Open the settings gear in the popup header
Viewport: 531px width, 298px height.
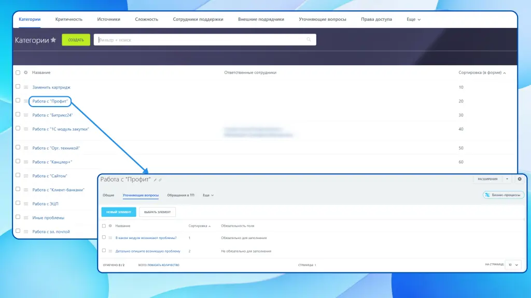pyautogui.click(x=520, y=179)
